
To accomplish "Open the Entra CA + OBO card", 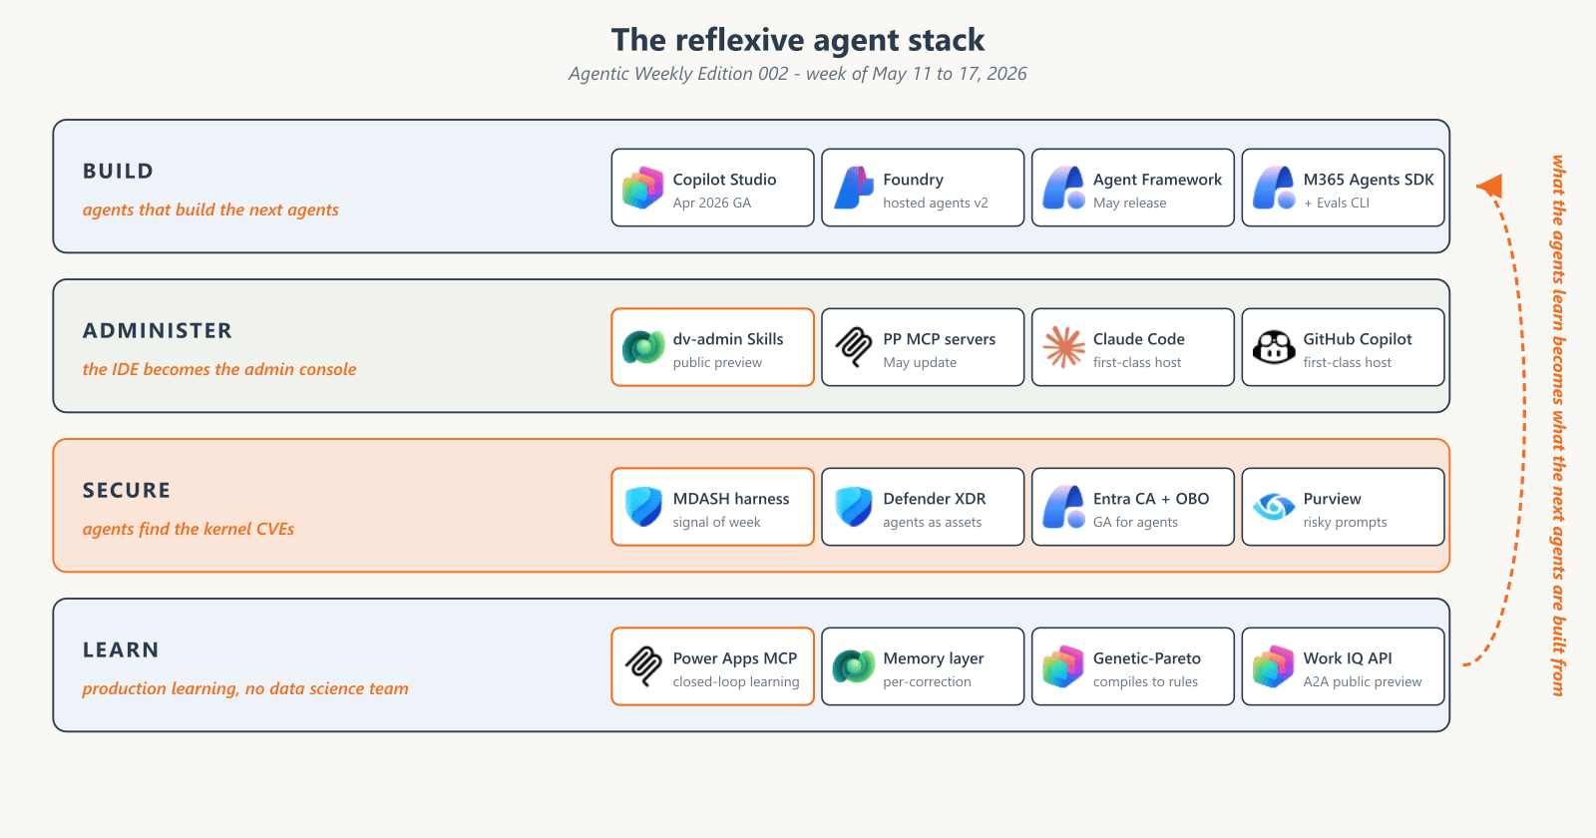I will [x=1133, y=507].
